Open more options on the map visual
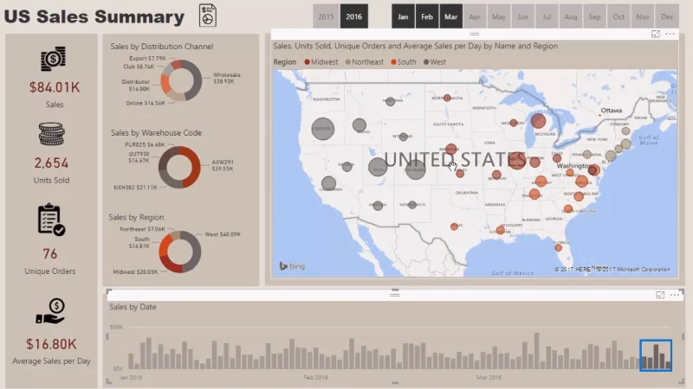 [x=670, y=34]
